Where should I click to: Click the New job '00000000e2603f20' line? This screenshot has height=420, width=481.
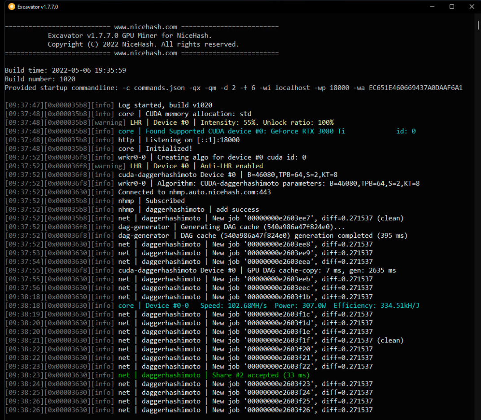[188, 349]
